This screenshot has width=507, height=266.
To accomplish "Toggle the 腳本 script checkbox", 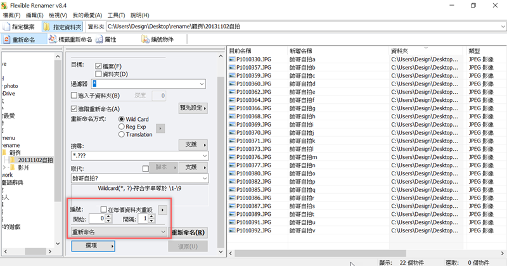I will point(146,168).
